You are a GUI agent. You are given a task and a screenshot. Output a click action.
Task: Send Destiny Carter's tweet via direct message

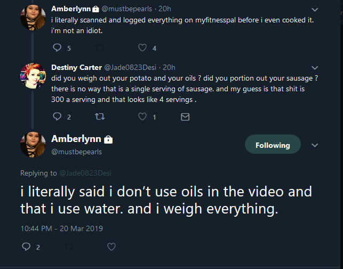point(185,117)
